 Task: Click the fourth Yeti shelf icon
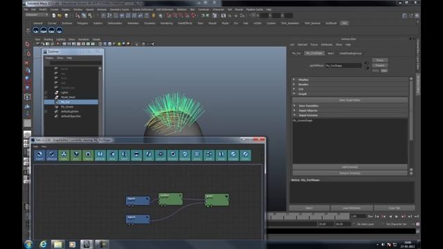tap(60, 30)
